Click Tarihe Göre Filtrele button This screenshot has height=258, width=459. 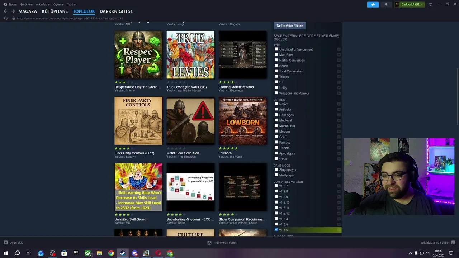coord(290,26)
